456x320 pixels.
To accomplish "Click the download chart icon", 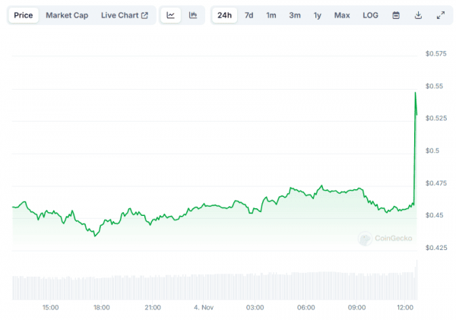I will (x=418, y=15).
